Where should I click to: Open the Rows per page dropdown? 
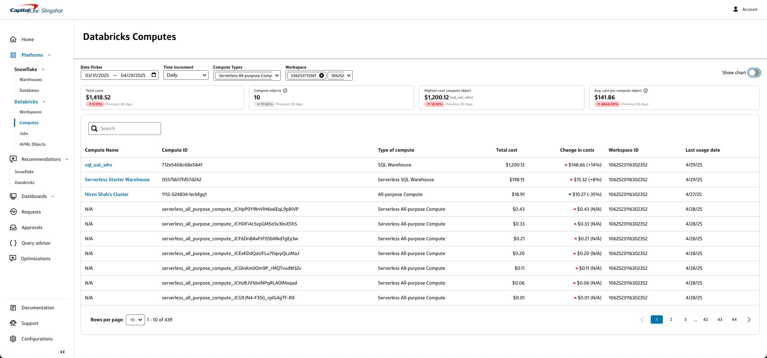[x=135, y=320]
